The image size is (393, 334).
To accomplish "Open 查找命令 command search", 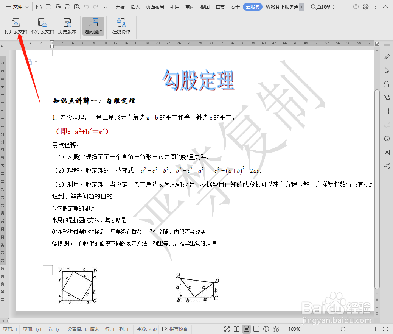I will pos(323,6).
